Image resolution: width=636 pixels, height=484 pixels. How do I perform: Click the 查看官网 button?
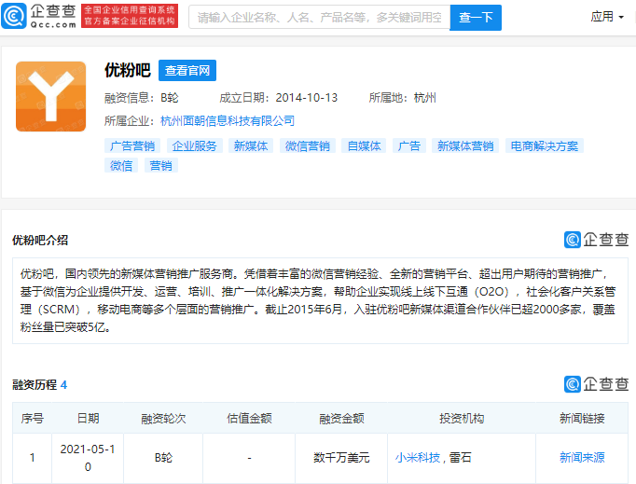pyautogui.click(x=187, y=71)
